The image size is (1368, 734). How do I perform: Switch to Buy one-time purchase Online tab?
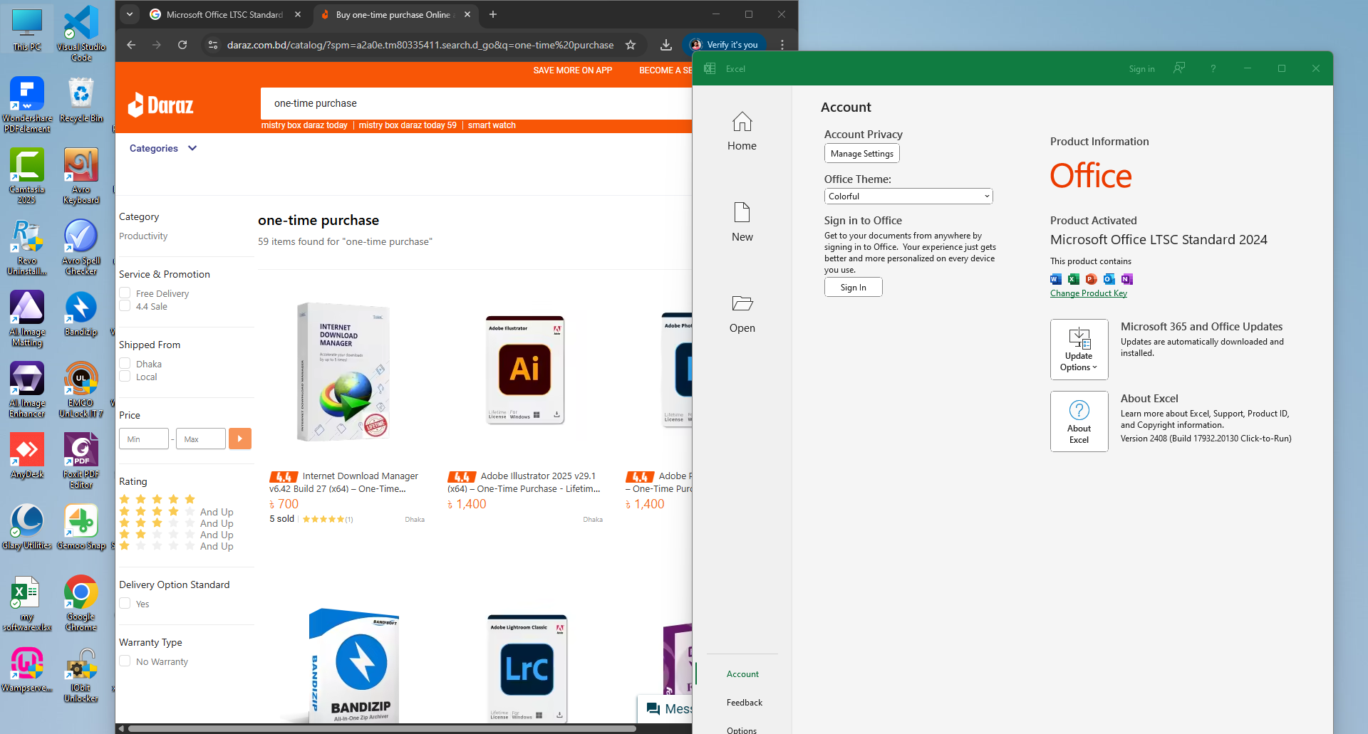[394, 14]
